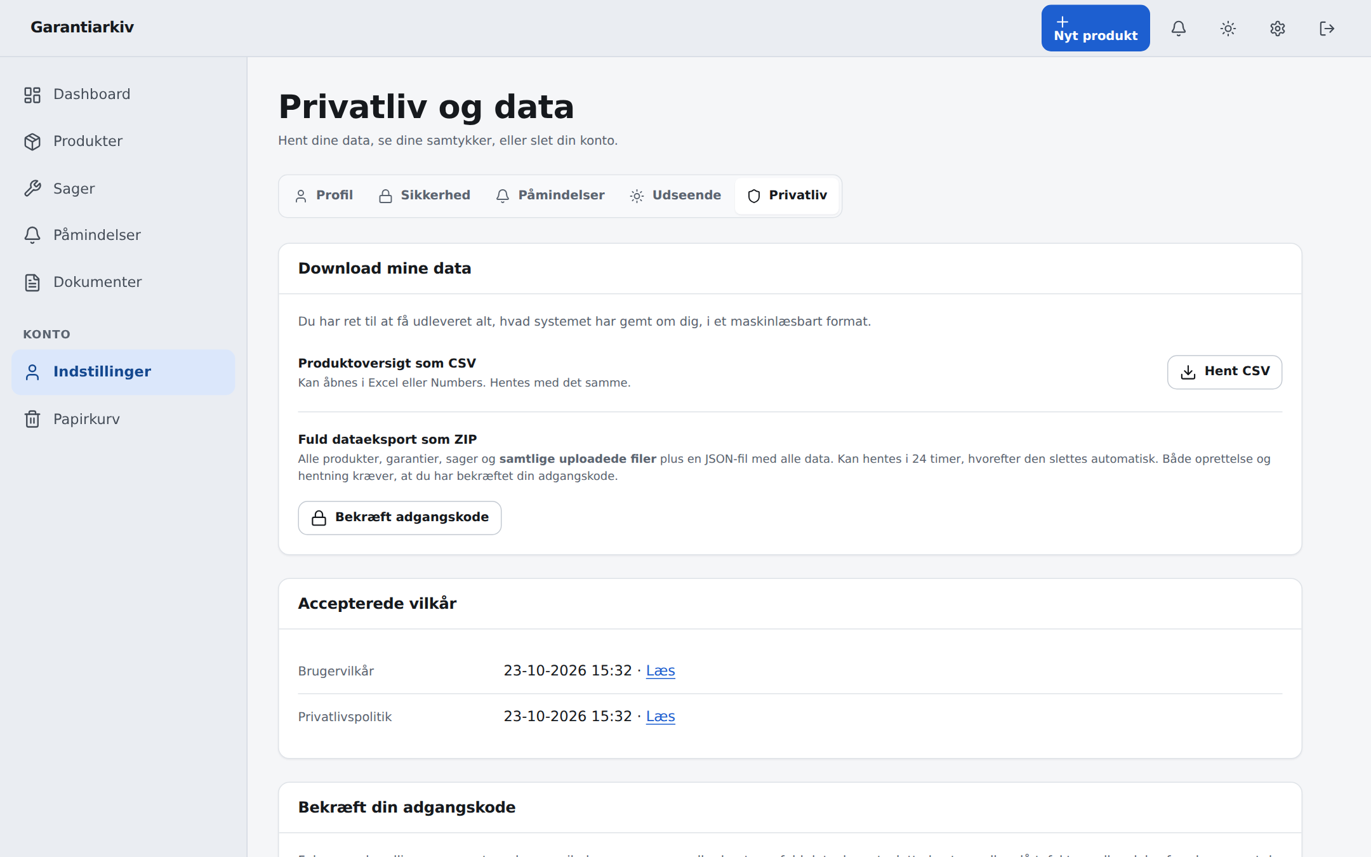
Task: Click the Privatliv og data page title
Action: (427, 107)
